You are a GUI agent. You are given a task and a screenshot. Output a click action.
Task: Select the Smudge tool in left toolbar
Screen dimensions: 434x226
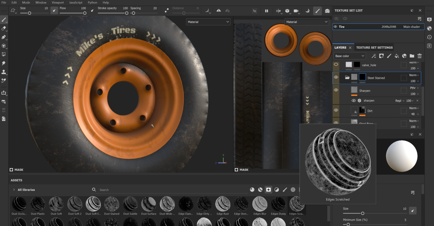point(4,63)
